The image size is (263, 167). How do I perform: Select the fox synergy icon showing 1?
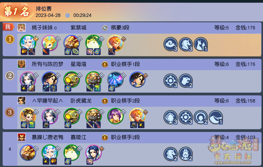(201, 44)
